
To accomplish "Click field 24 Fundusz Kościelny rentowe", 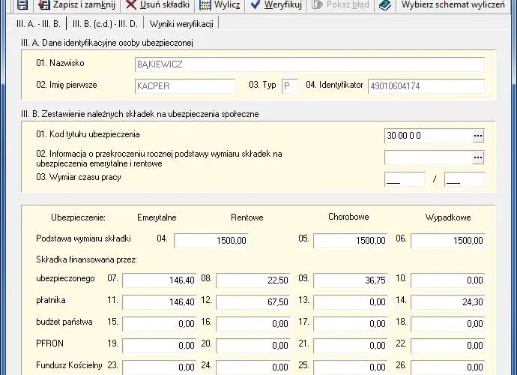I will coord(253,367).
